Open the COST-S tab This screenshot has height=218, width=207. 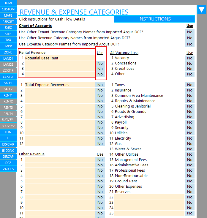coord(8,71)
